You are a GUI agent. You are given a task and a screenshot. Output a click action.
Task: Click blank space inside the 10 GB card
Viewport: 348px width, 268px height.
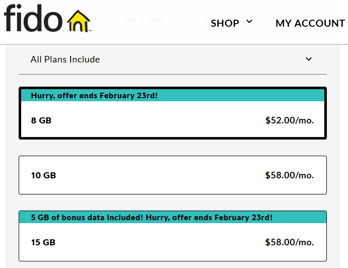pos(161,175)
